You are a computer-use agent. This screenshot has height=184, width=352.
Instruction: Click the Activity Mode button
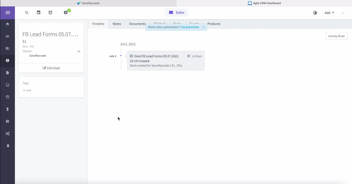coord(336,36)
